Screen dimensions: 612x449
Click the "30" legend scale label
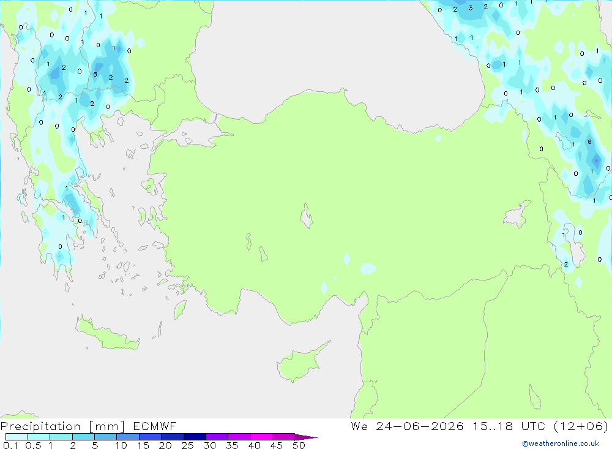(x=209, y=445)
